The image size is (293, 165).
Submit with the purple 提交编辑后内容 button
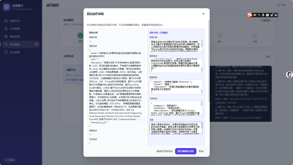point(186,151)
